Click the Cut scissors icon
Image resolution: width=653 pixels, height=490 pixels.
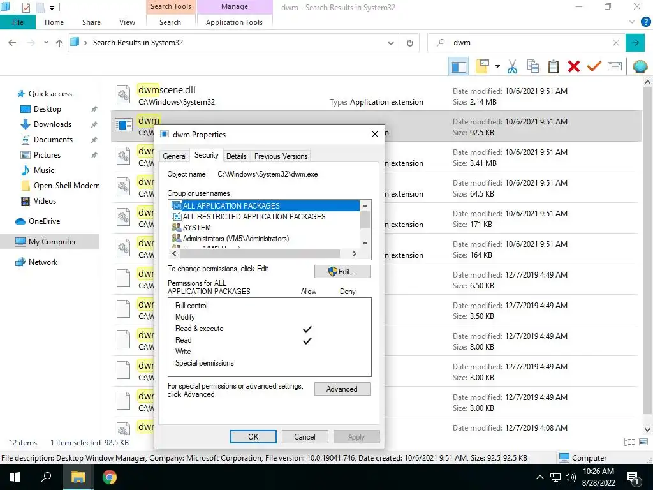click(512, 66)
